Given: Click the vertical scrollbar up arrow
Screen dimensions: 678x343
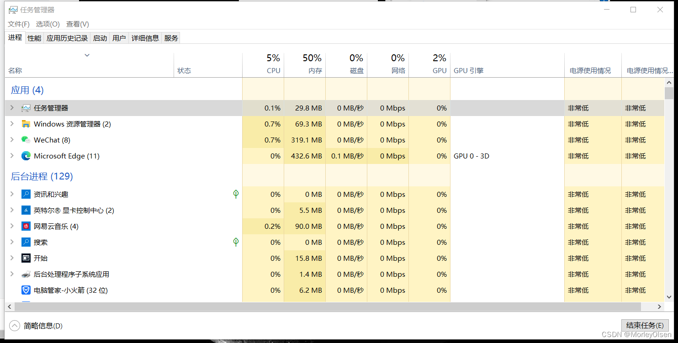Looking at the screenshot, I should point(669,83).
